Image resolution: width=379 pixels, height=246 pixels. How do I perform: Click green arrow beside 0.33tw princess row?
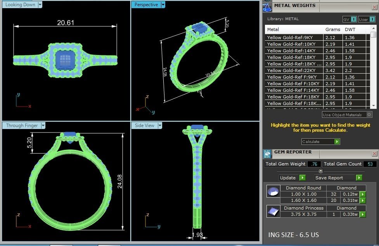362,214
